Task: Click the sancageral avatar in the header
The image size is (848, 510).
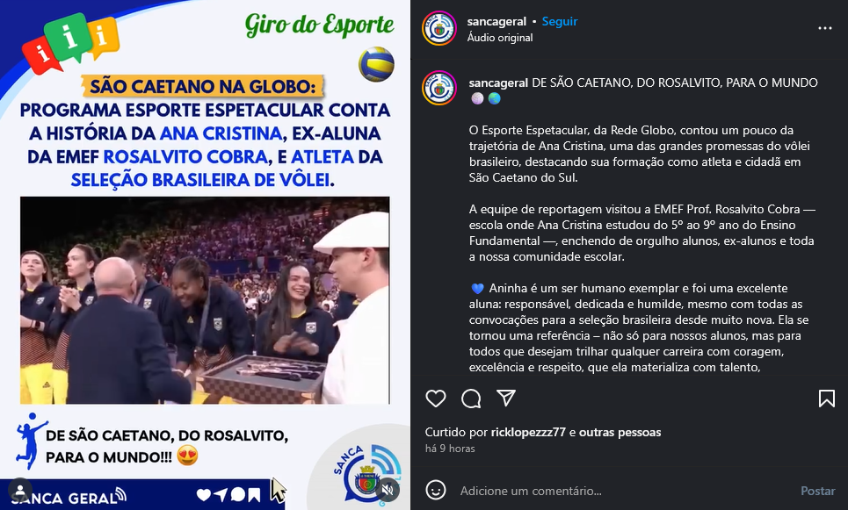Action: point(439,28)
